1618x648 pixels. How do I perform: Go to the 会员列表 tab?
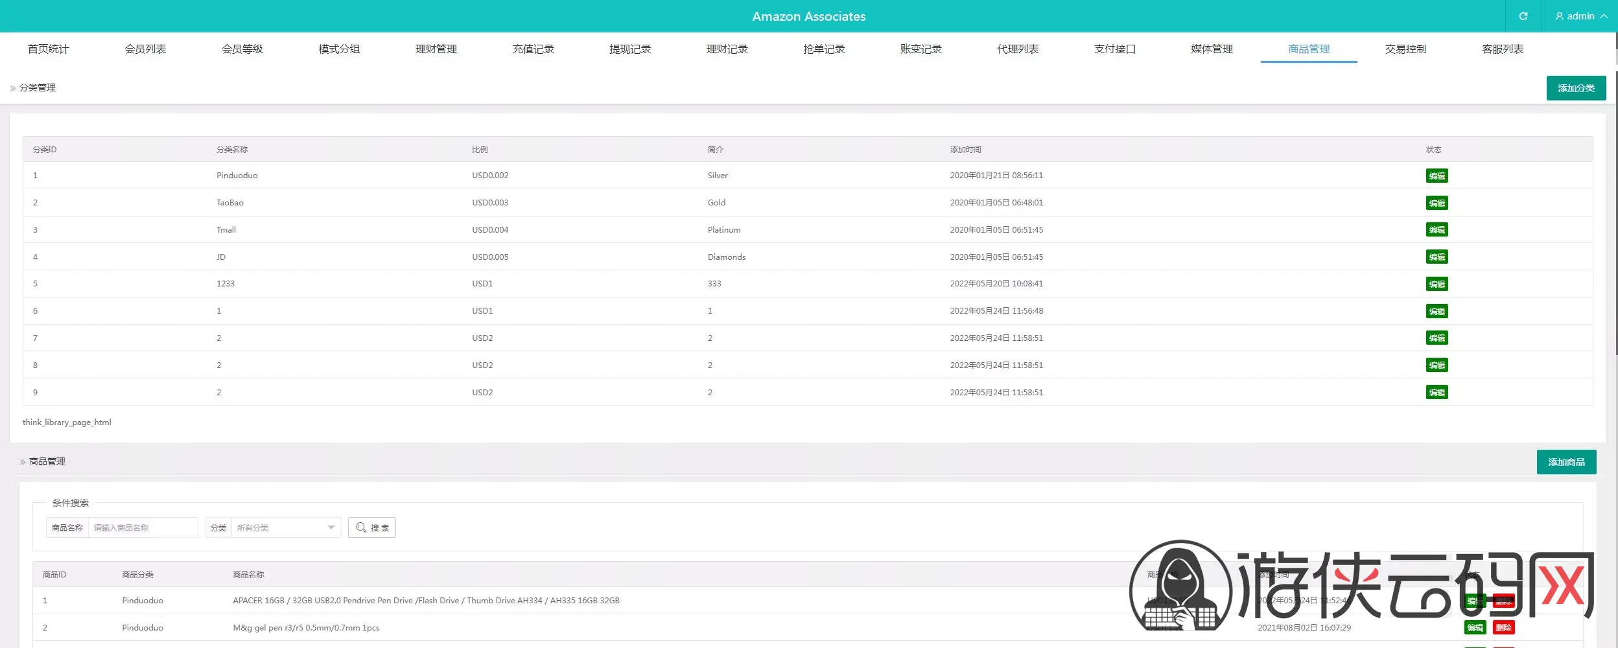[145, 49]
